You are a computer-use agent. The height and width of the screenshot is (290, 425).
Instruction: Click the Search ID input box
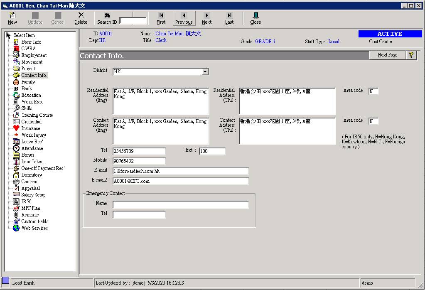click(x=133, y=21)
